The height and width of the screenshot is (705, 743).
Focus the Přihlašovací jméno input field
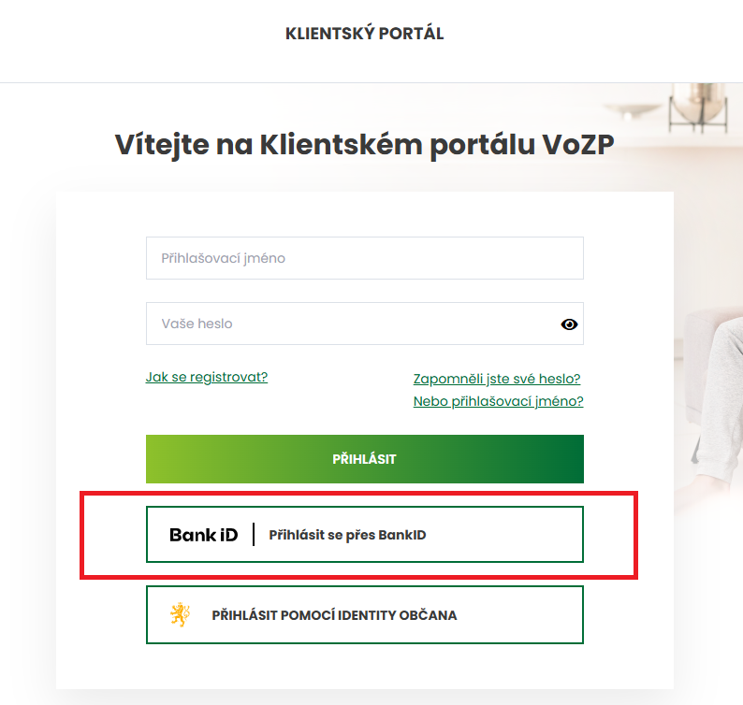[364, 258]
